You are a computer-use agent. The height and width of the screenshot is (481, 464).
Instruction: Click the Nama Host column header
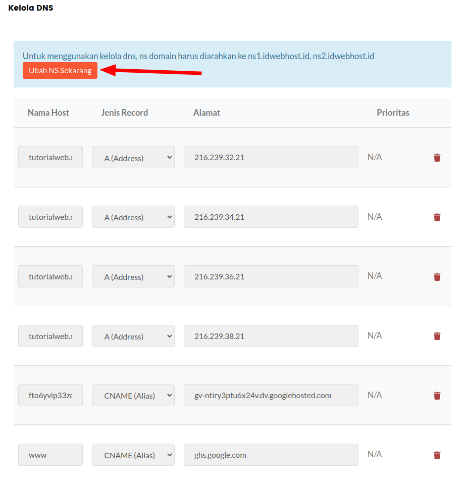(x=48, y=113)
